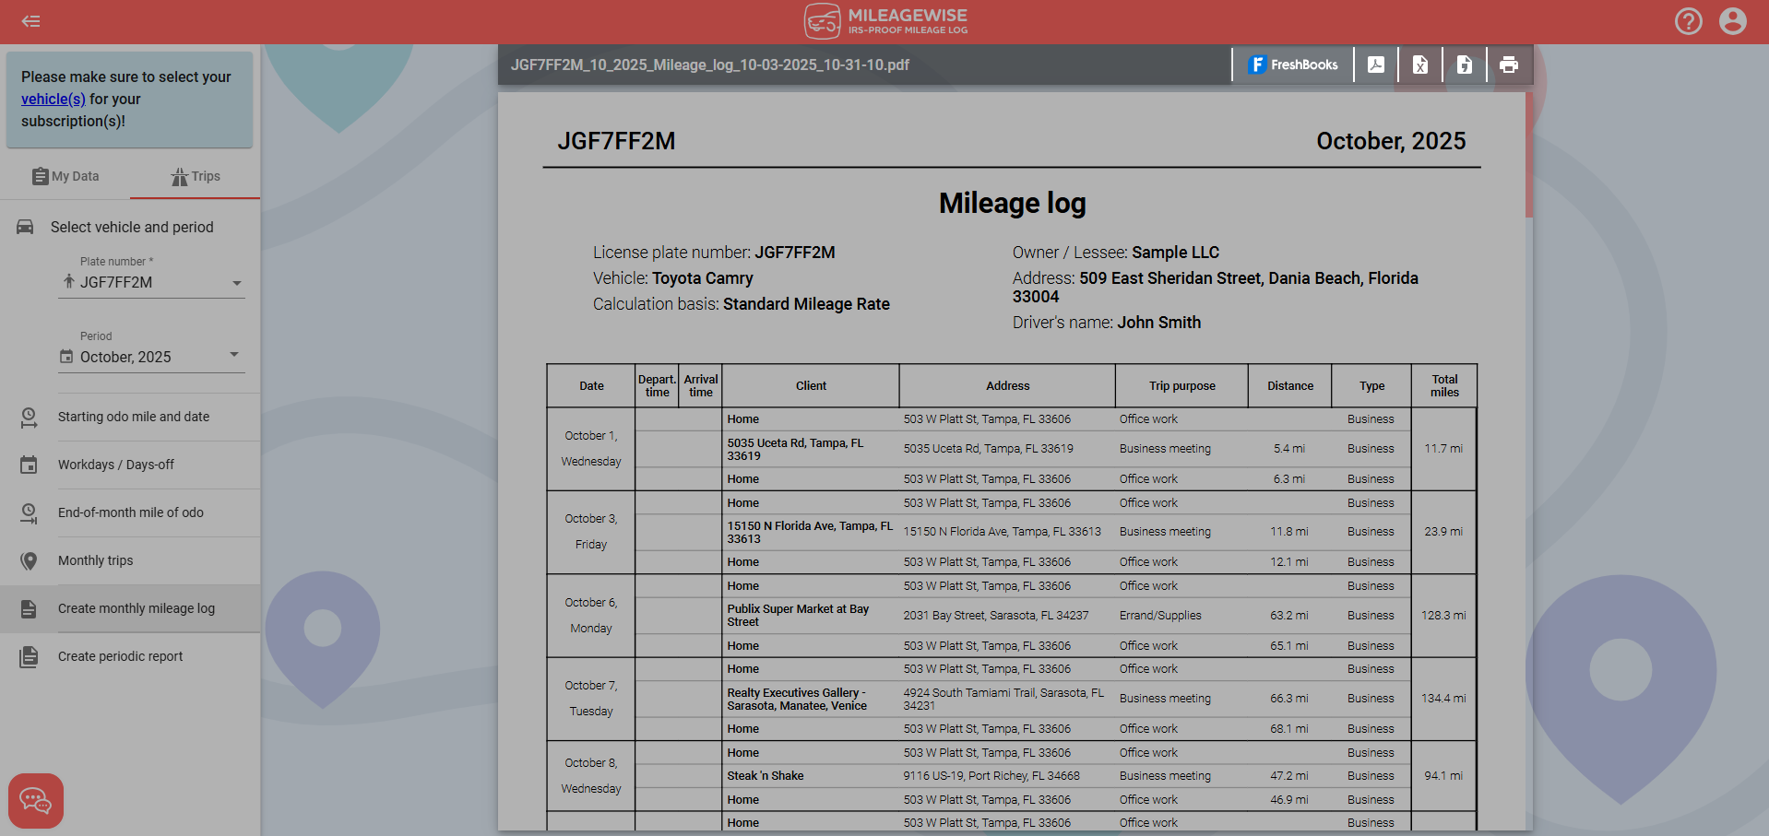Export the mileage log to Excel
Image resolution: width=1769 pixels, height=836 pixels.
1419,65
